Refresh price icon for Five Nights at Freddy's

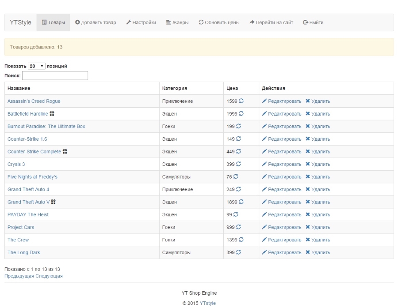point(236,177)
